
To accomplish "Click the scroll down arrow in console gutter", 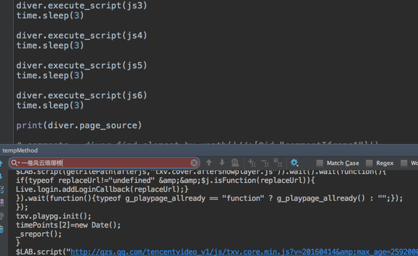I will [1, 176].
